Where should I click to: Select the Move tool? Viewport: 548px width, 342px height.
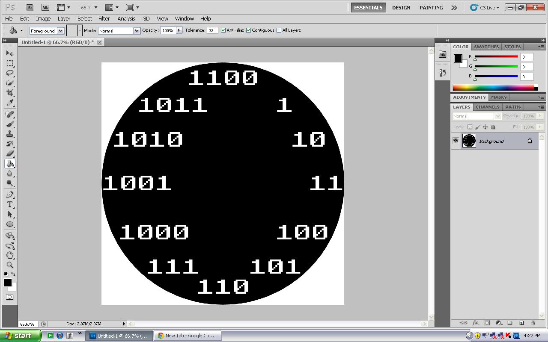(x=10, y=53)
